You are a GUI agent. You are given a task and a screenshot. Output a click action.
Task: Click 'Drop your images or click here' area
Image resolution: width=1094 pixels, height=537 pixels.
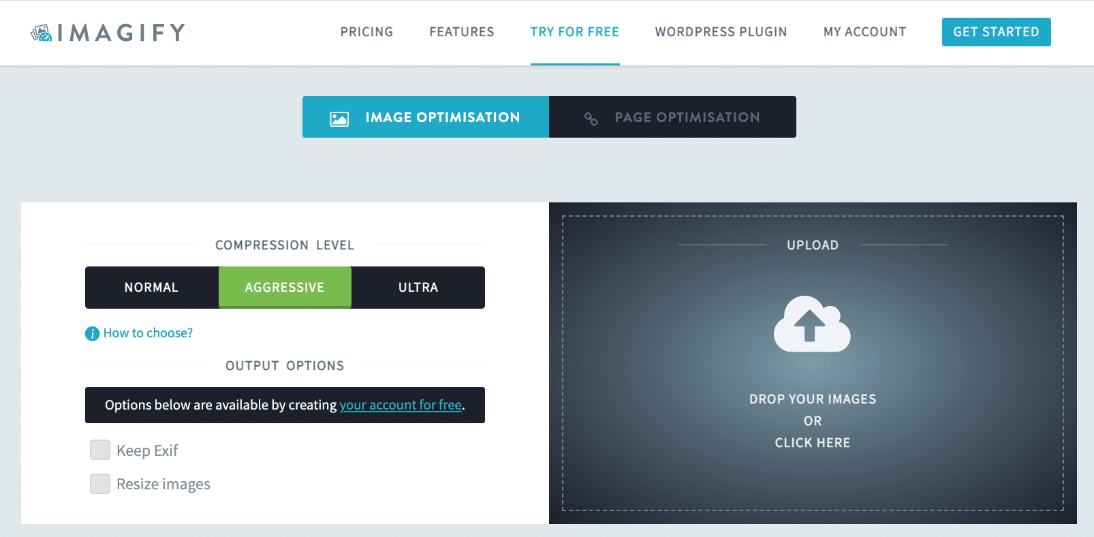[812, 420]
